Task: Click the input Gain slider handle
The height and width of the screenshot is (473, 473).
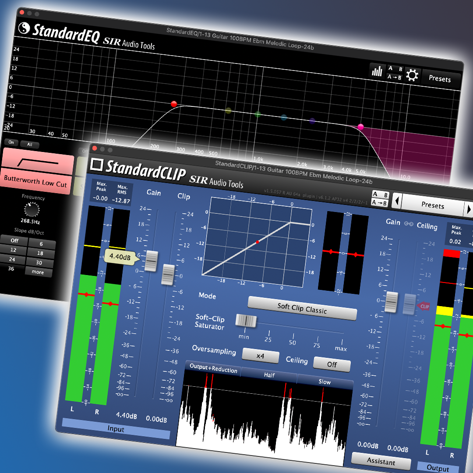Action: click(151, 261)
